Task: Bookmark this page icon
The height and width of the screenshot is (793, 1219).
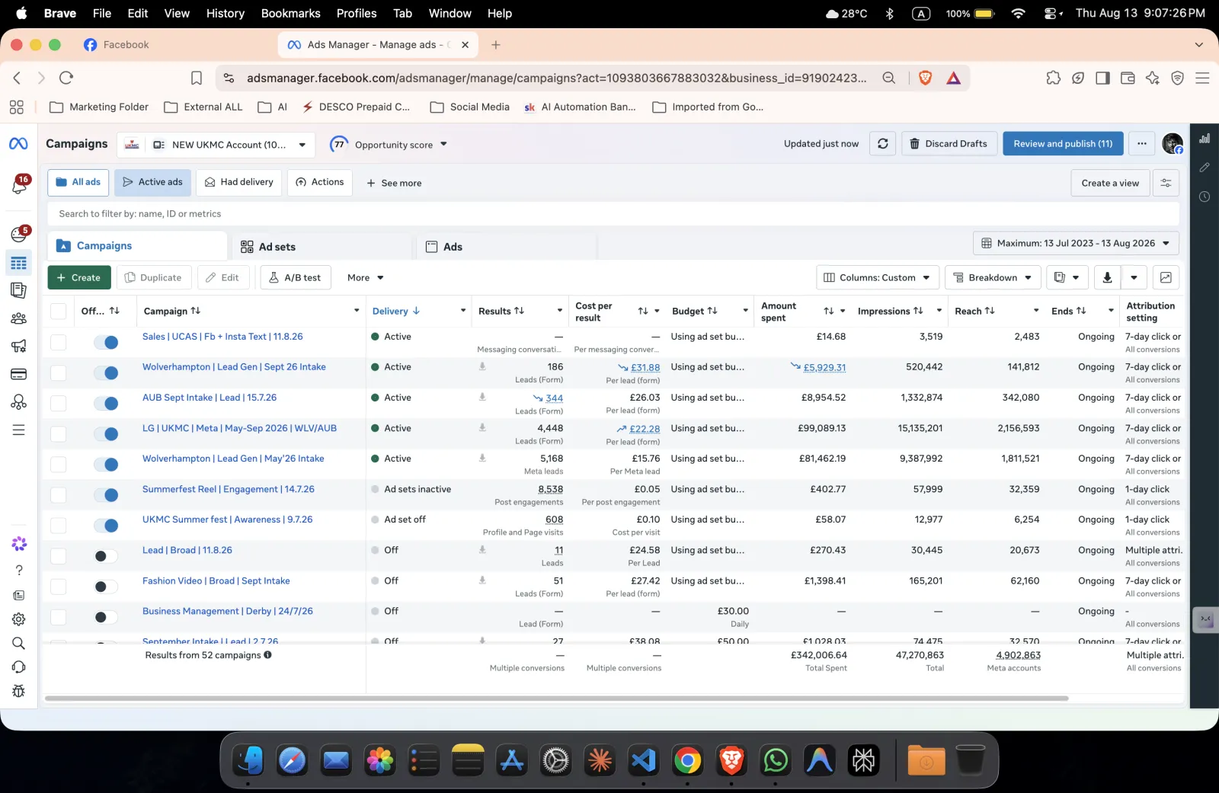Action: pyautogui.click(x=196, y=78)
